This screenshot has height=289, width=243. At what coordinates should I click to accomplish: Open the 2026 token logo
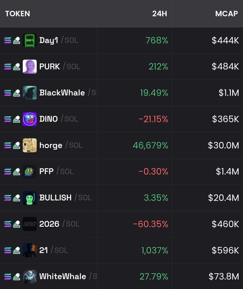point(30,224)
